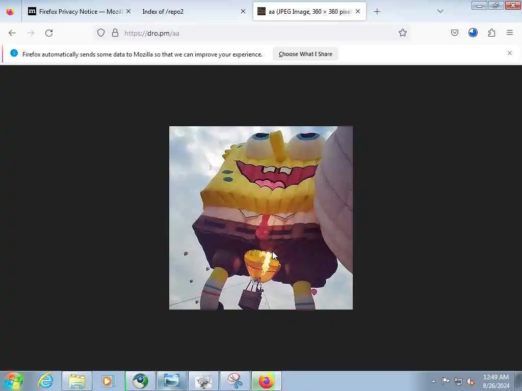Select the Firefox taskbar button

(x=267, y=381)
